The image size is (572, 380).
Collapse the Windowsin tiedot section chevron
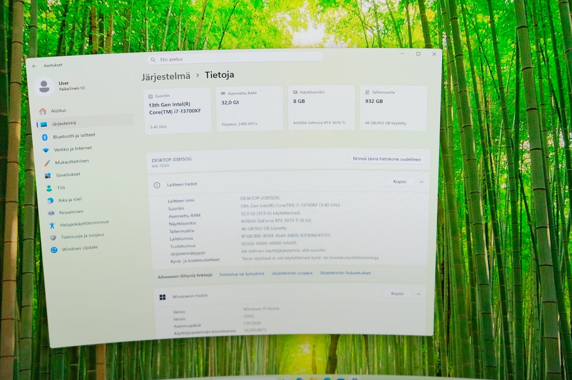point(419,294)
